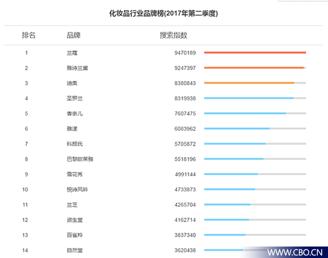Click search index value 3620438
328x258 pixels.
click(x=185, y=250)
